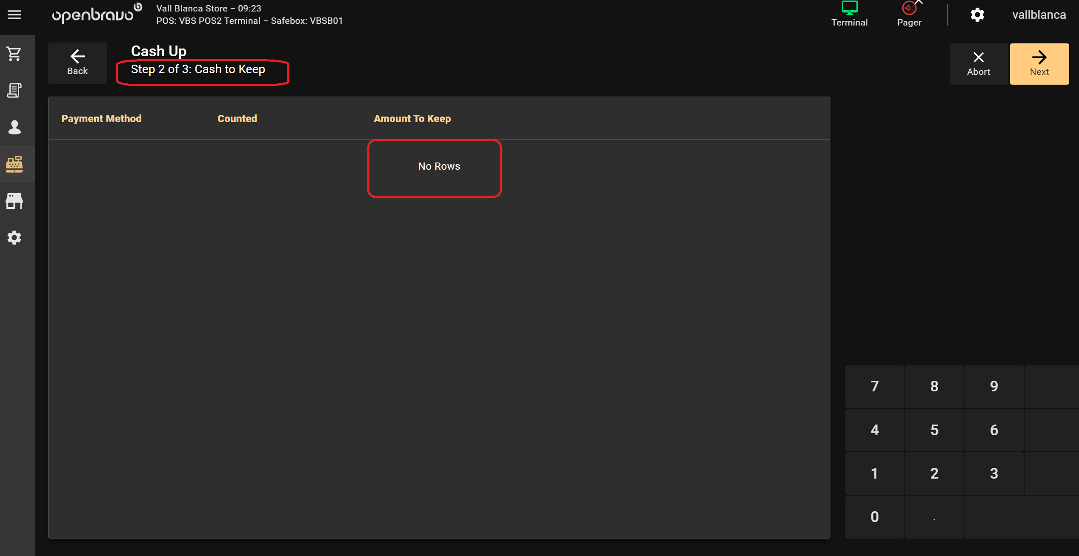
Task: Open the customer sidebar icon
Action: 14,127
